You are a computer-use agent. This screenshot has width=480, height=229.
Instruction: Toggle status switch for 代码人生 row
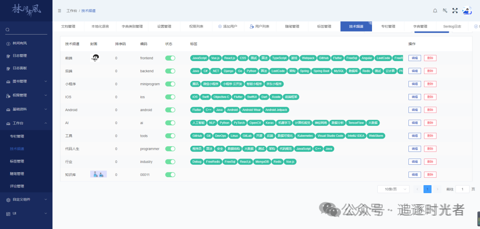coord(170,149)
